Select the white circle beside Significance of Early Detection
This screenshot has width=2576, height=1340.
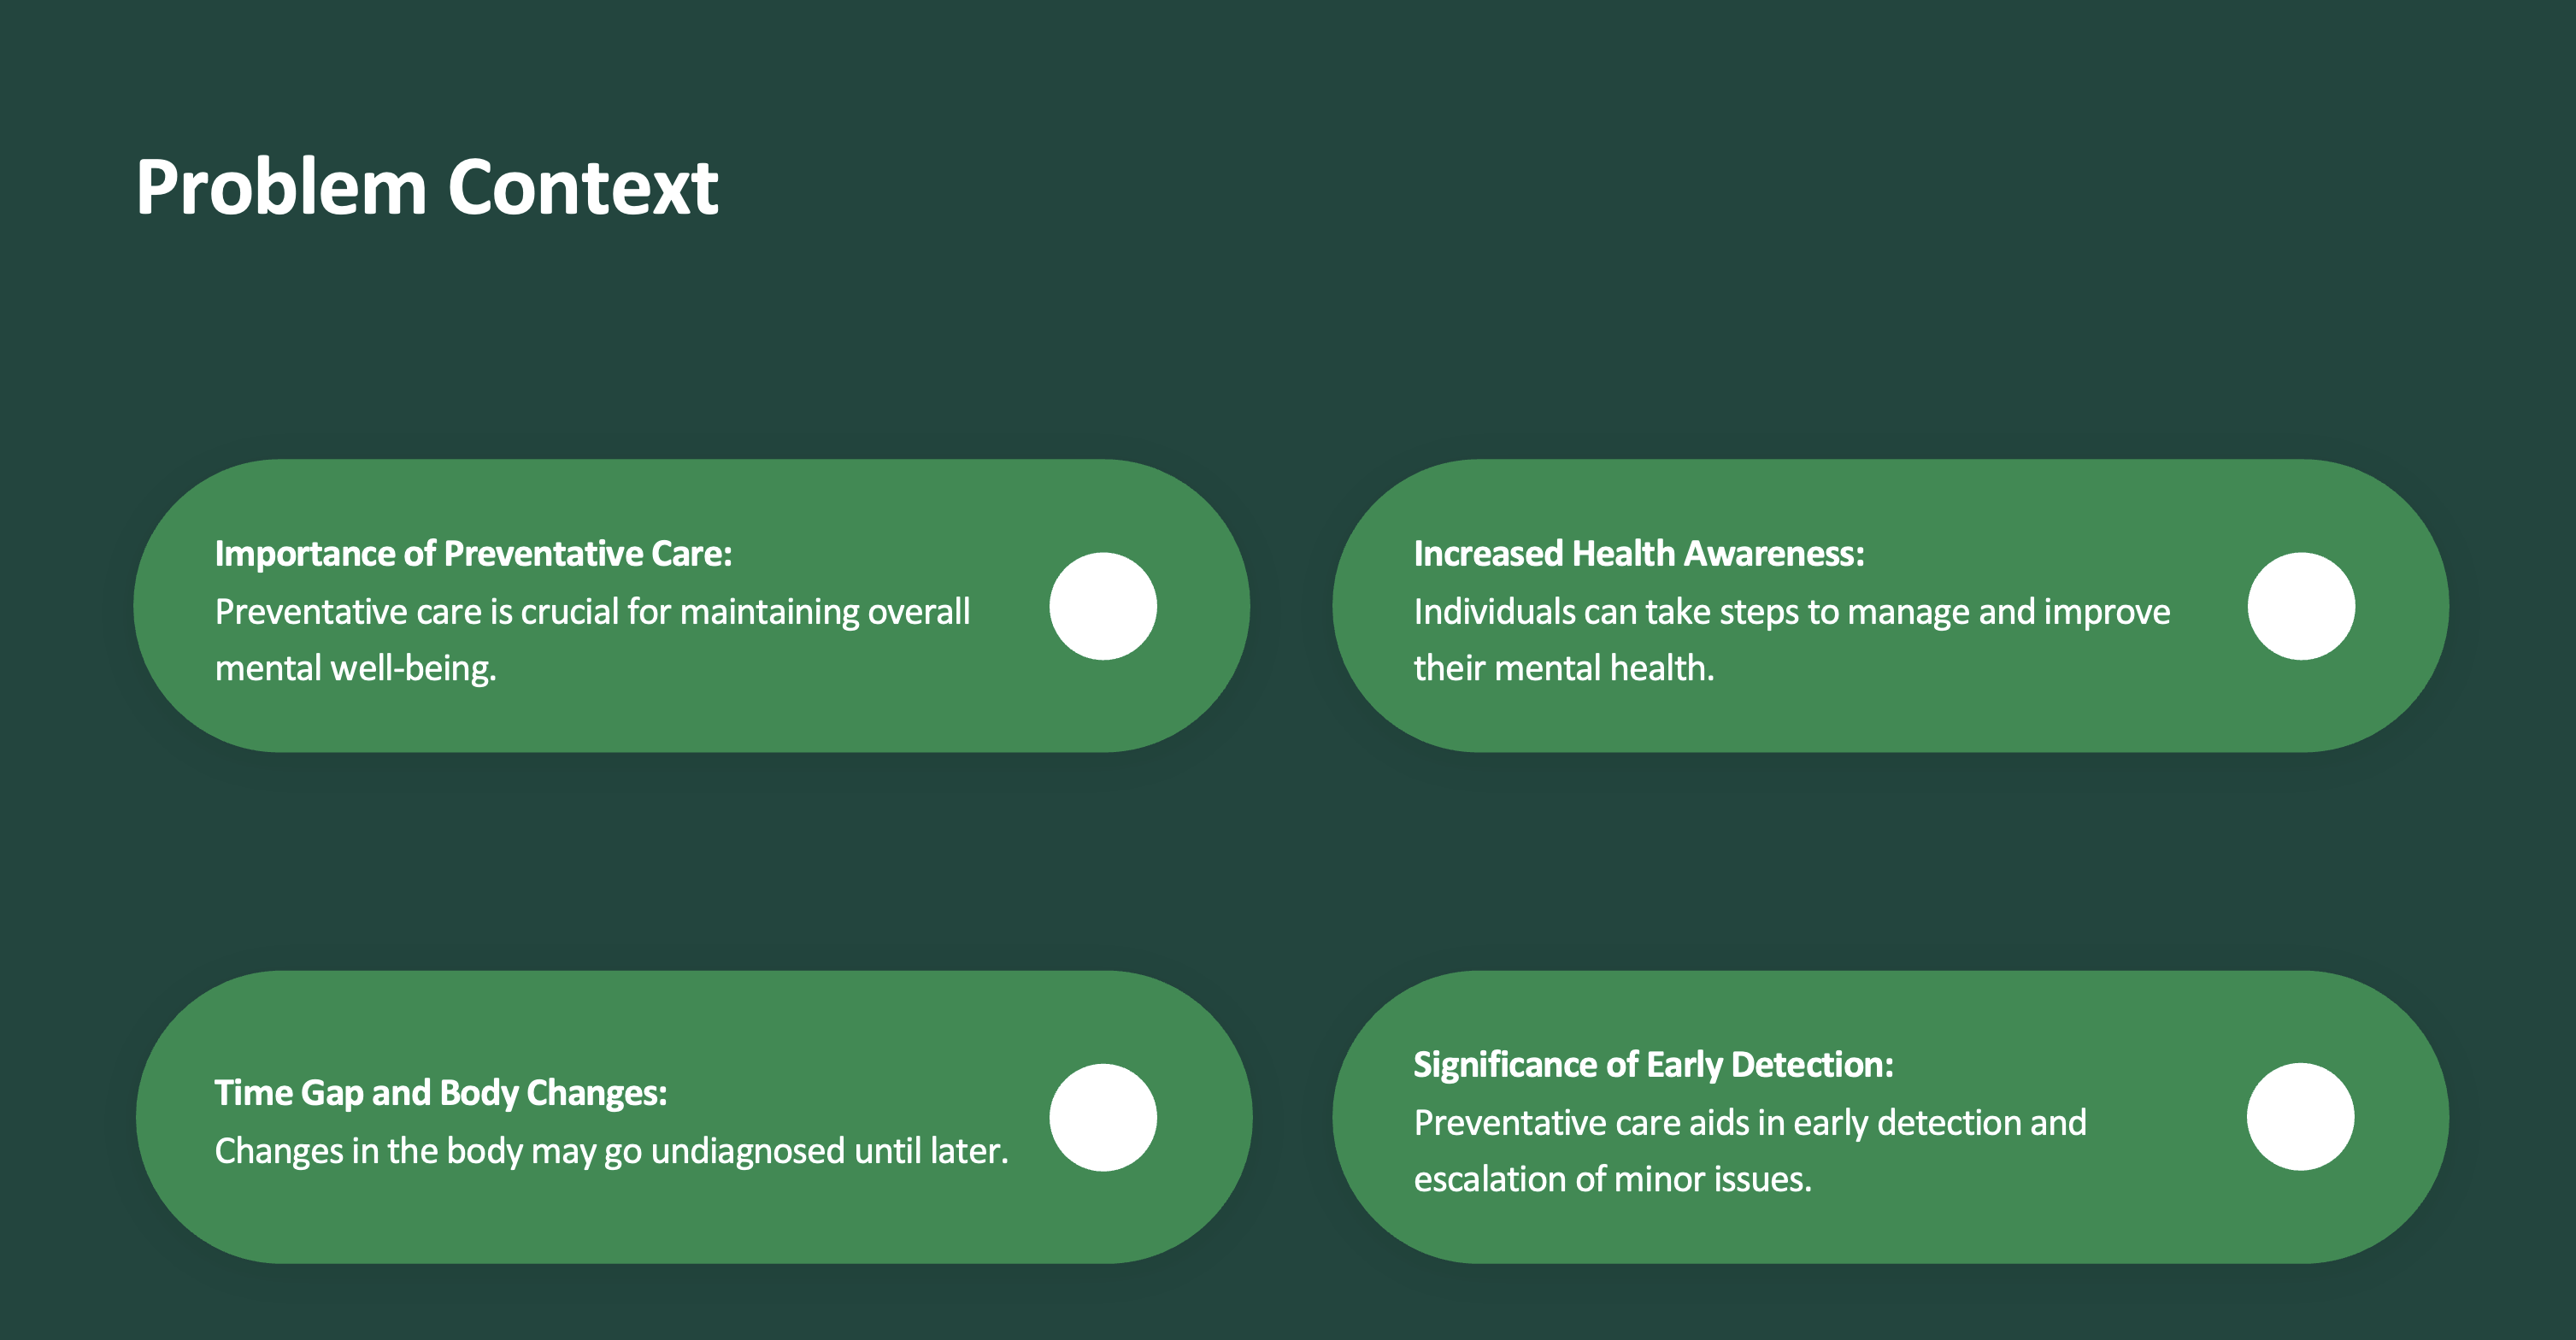[2300, 1116]
